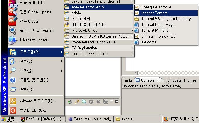The image size is (199, 123).
Task: Open 메신저 센터 entry
Action: (x=99, y=19)
